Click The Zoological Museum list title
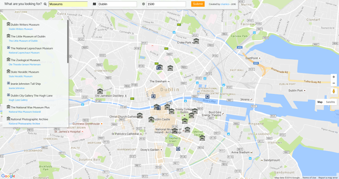 point(25,60)
